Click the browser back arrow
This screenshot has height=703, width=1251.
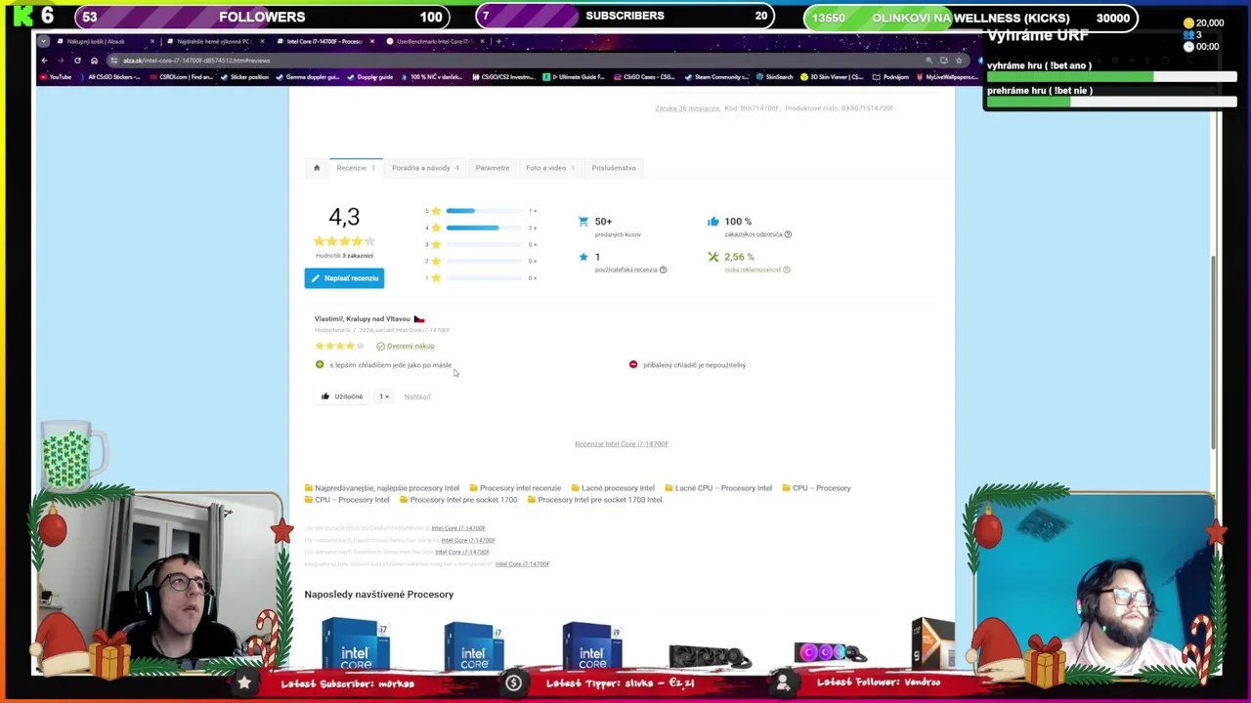click(x=44, y=61)
